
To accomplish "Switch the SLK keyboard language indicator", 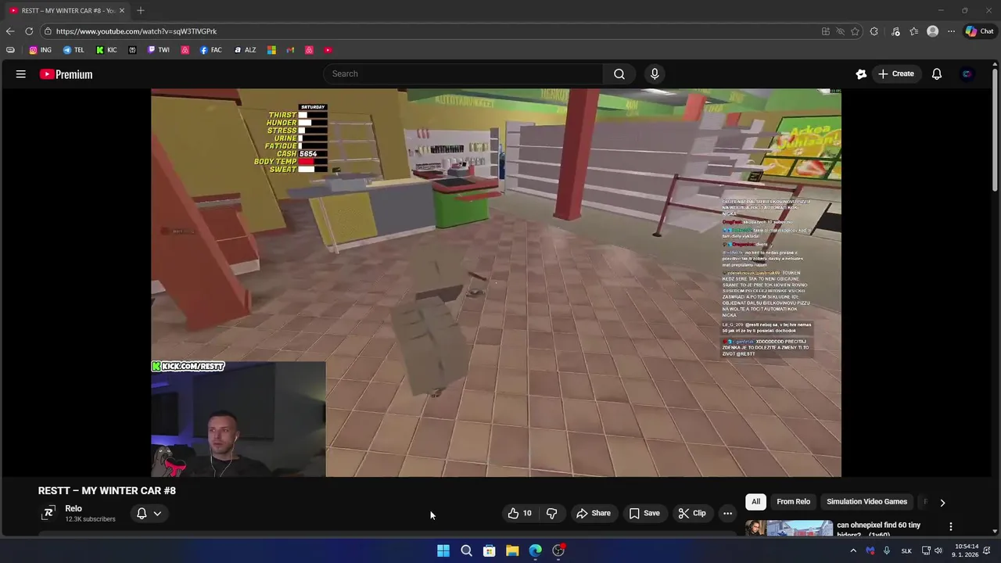I will (x=906, y=550).
